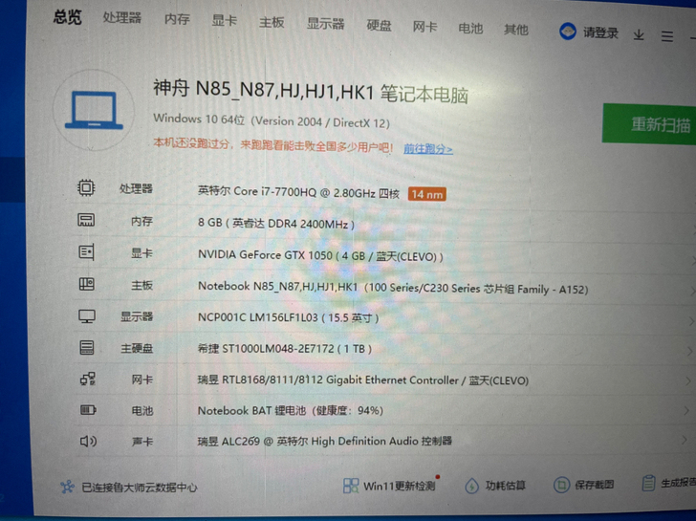696x521 pixels.
Task: Click the Core i7-7700HQ processor text
Action: tap(298, 192)
